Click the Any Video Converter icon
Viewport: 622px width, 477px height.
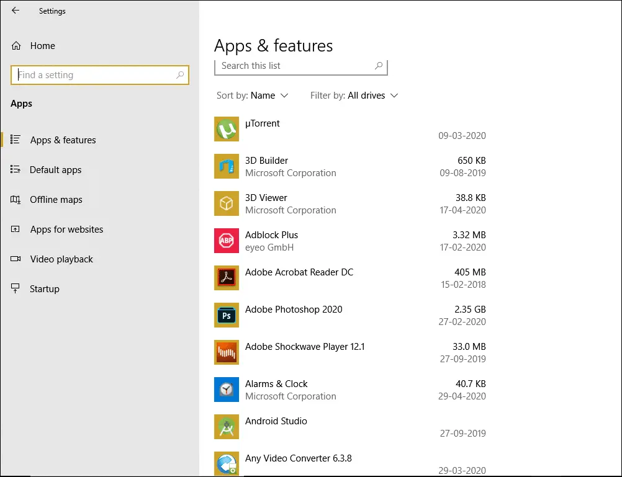coord(227,464)
